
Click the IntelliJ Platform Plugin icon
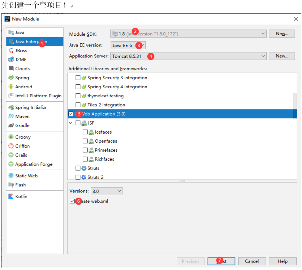(x=11, y=96)
